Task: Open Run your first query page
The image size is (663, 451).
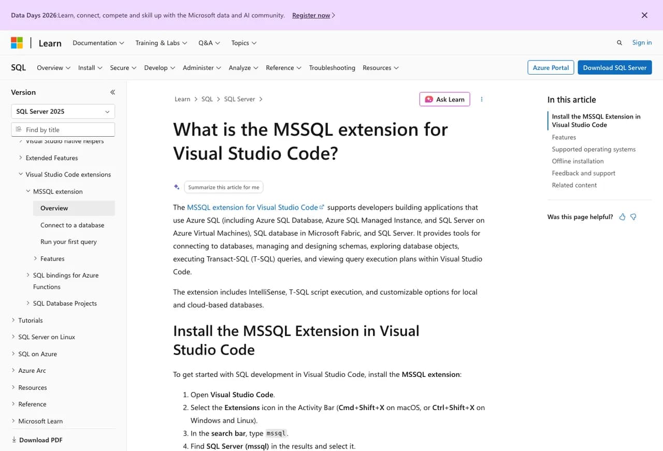Action: tap(68, 242)
